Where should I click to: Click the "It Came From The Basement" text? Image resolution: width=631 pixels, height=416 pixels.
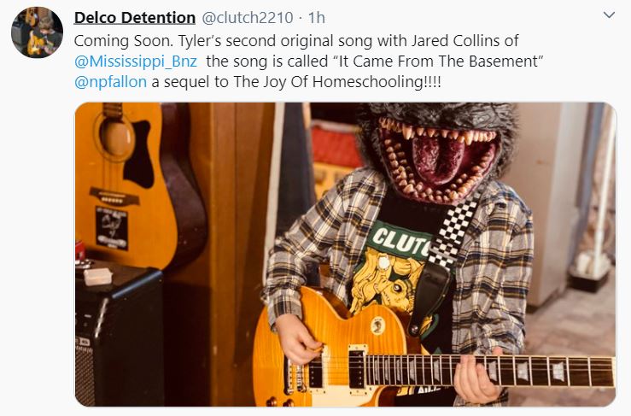click(437, 62)
